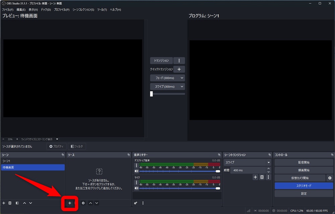This screenshot has height=214, width=335.
Task: Open transition properties dots in シーントランジション
Action: click(268, 177)
